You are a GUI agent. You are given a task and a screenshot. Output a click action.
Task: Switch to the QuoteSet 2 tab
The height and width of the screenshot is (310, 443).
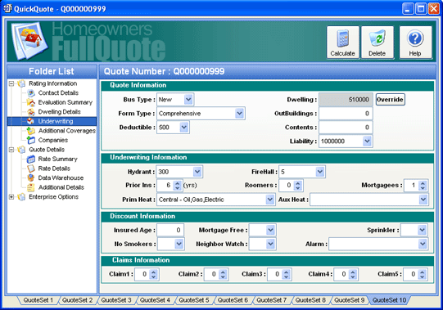pyautogui.click(x=77, y=300)
